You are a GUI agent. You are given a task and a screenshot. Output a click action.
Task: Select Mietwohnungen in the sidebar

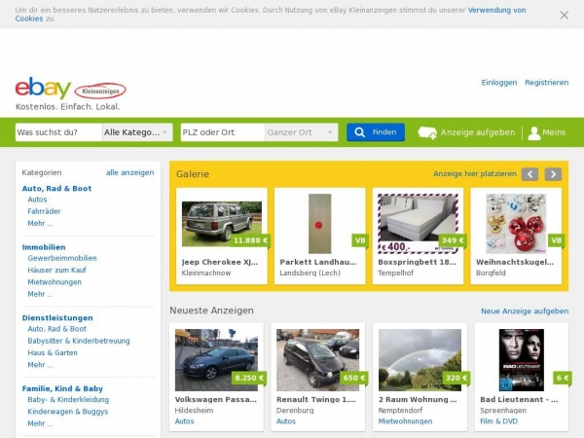(55, 282)
